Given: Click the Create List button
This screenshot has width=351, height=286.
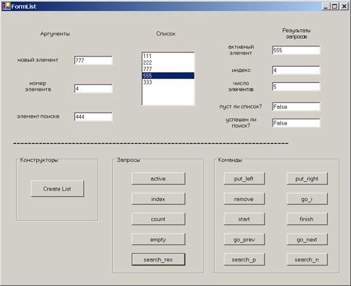Looking at the screenshot, I should click(x=57, y=189).
